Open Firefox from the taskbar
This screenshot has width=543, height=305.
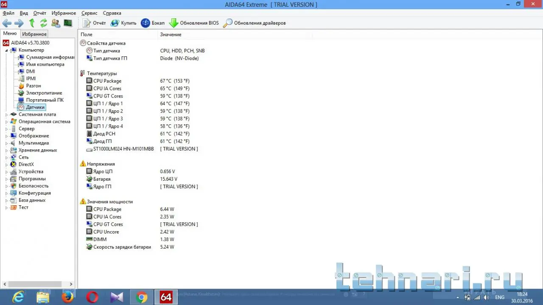point(67,297)
